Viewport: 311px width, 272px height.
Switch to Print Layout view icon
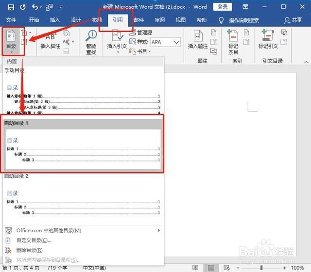[211, 268]
